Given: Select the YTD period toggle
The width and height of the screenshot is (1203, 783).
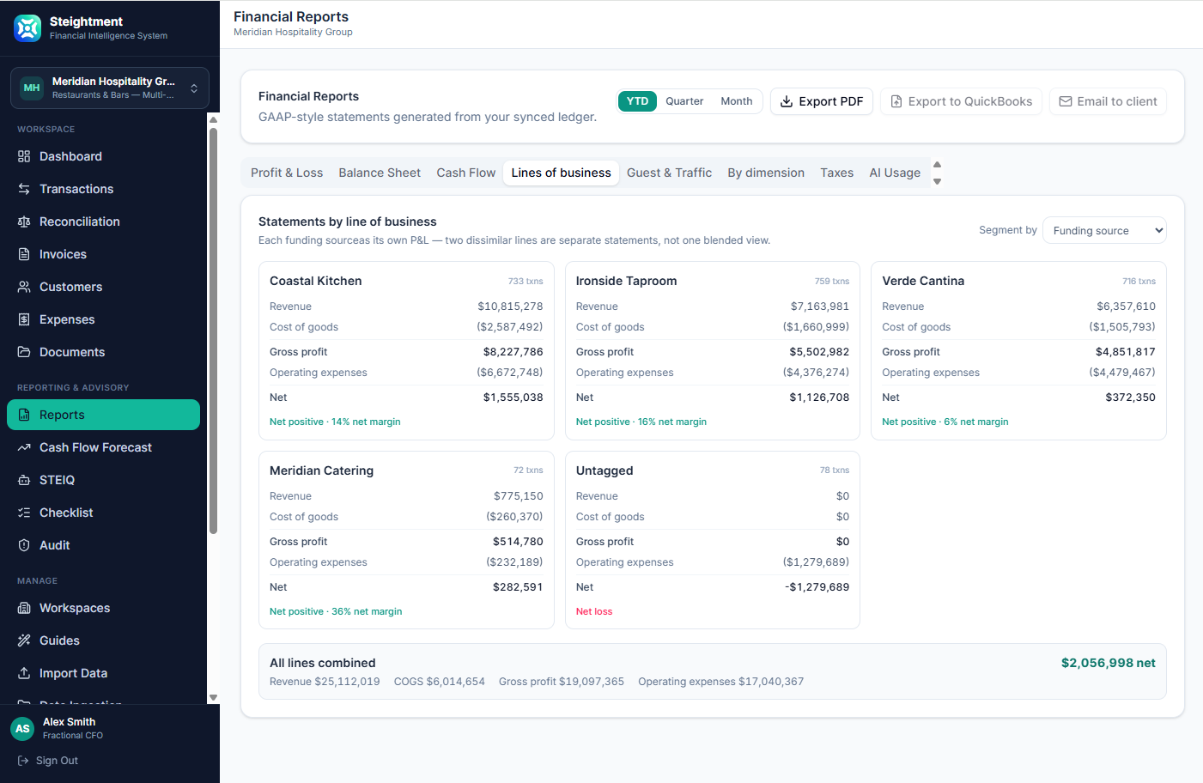Looking at the screenshot, I should coord(637,101).
